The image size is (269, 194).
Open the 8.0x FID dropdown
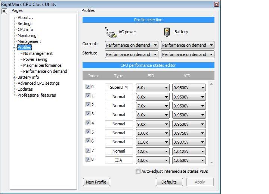152,115
